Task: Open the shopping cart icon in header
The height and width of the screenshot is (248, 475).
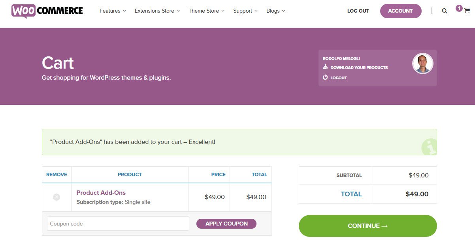Action: click(467, 11)
